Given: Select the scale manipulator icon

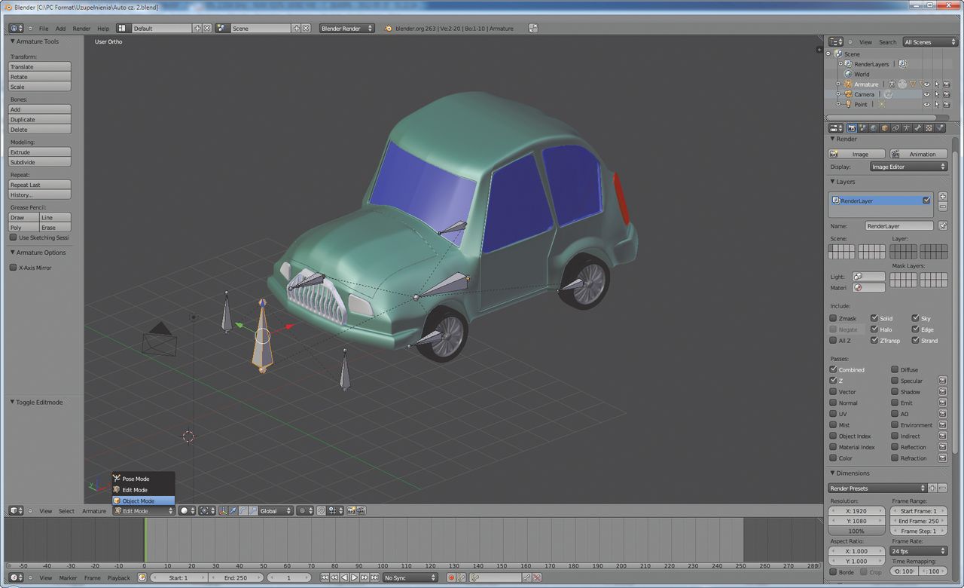Looking at the screenshot, I should [252, 510].
